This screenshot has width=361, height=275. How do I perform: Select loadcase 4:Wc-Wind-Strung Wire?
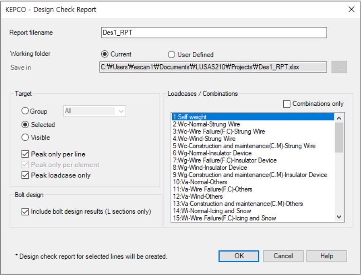click(x=204, y=139)
